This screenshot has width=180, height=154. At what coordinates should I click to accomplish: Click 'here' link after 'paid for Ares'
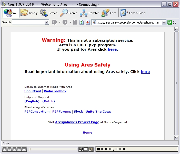point(112,49)
